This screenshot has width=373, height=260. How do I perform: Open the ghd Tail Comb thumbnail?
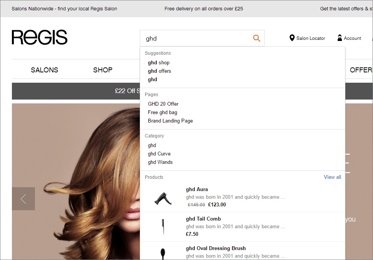point(162,226)
